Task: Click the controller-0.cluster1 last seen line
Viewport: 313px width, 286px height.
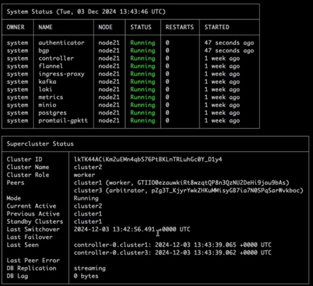Action: coord(172,245)
